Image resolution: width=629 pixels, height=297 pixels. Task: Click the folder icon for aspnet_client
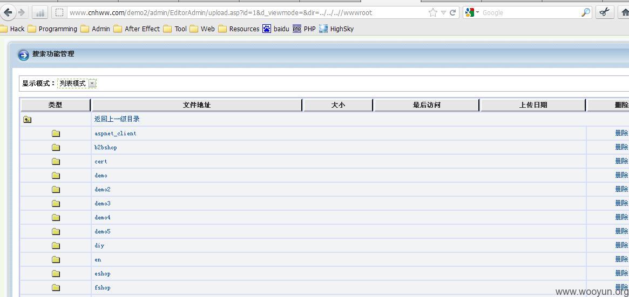(x=56, y=133)
